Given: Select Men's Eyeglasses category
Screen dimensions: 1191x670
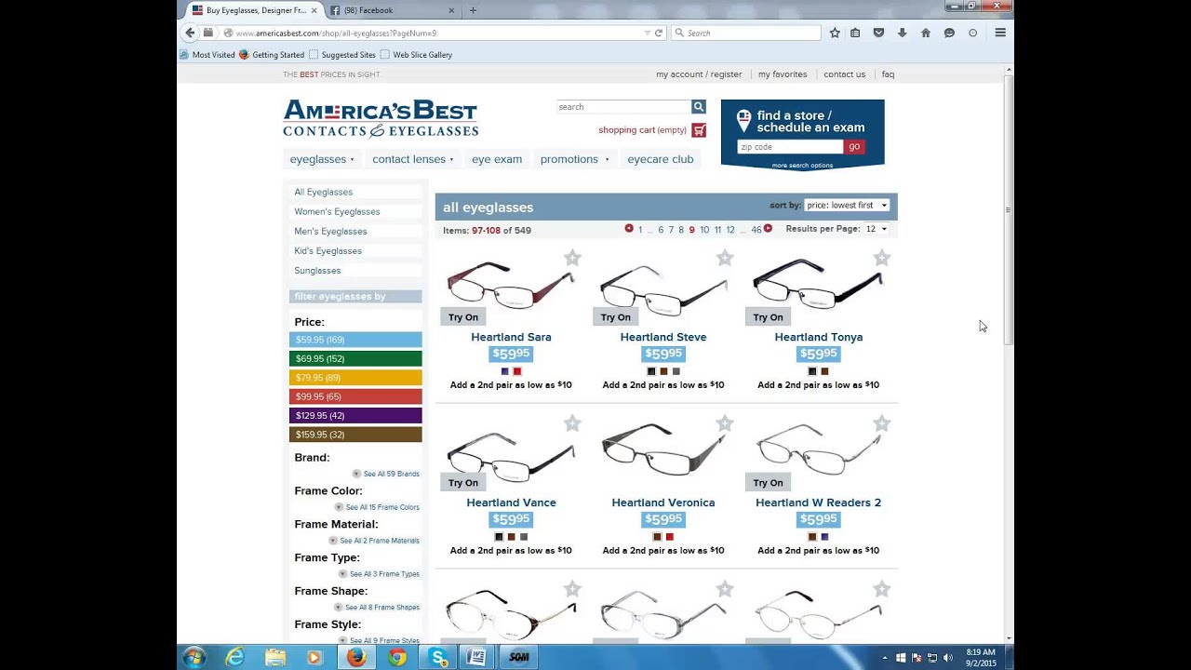Looking at the screenshot, I should coord(330,231).
